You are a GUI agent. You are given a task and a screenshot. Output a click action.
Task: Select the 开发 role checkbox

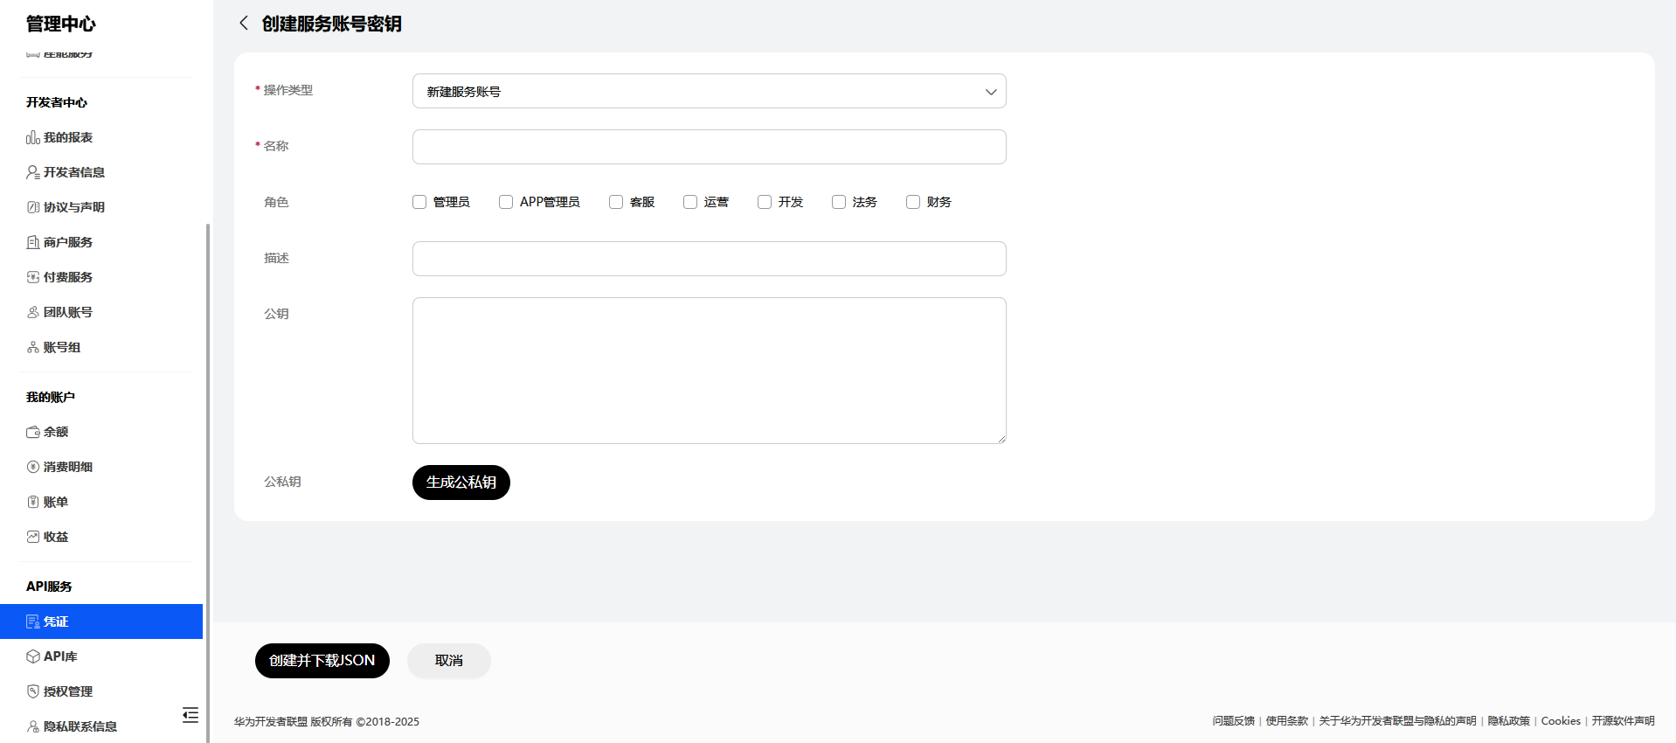click(765, 202)
